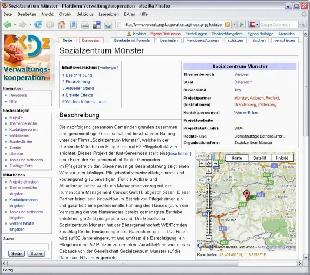Reload the current page
This screenshot has height=275, width=310.
(x=38, y=24)
